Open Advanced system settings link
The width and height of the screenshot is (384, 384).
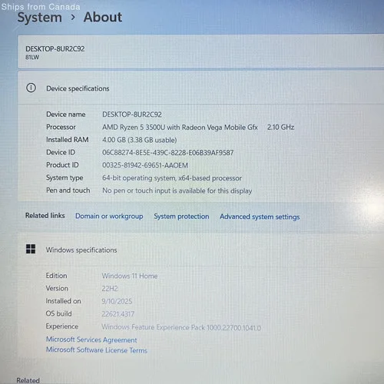(260, 217)
